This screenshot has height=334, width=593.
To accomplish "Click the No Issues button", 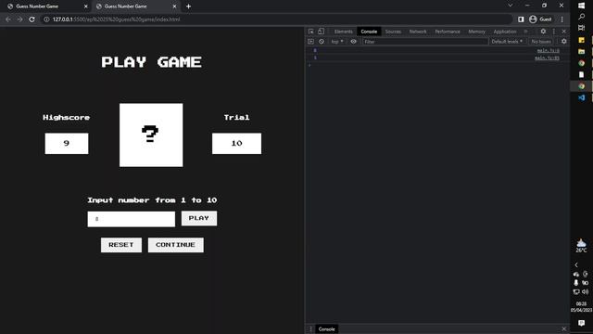I will click(x=541, y=41).
